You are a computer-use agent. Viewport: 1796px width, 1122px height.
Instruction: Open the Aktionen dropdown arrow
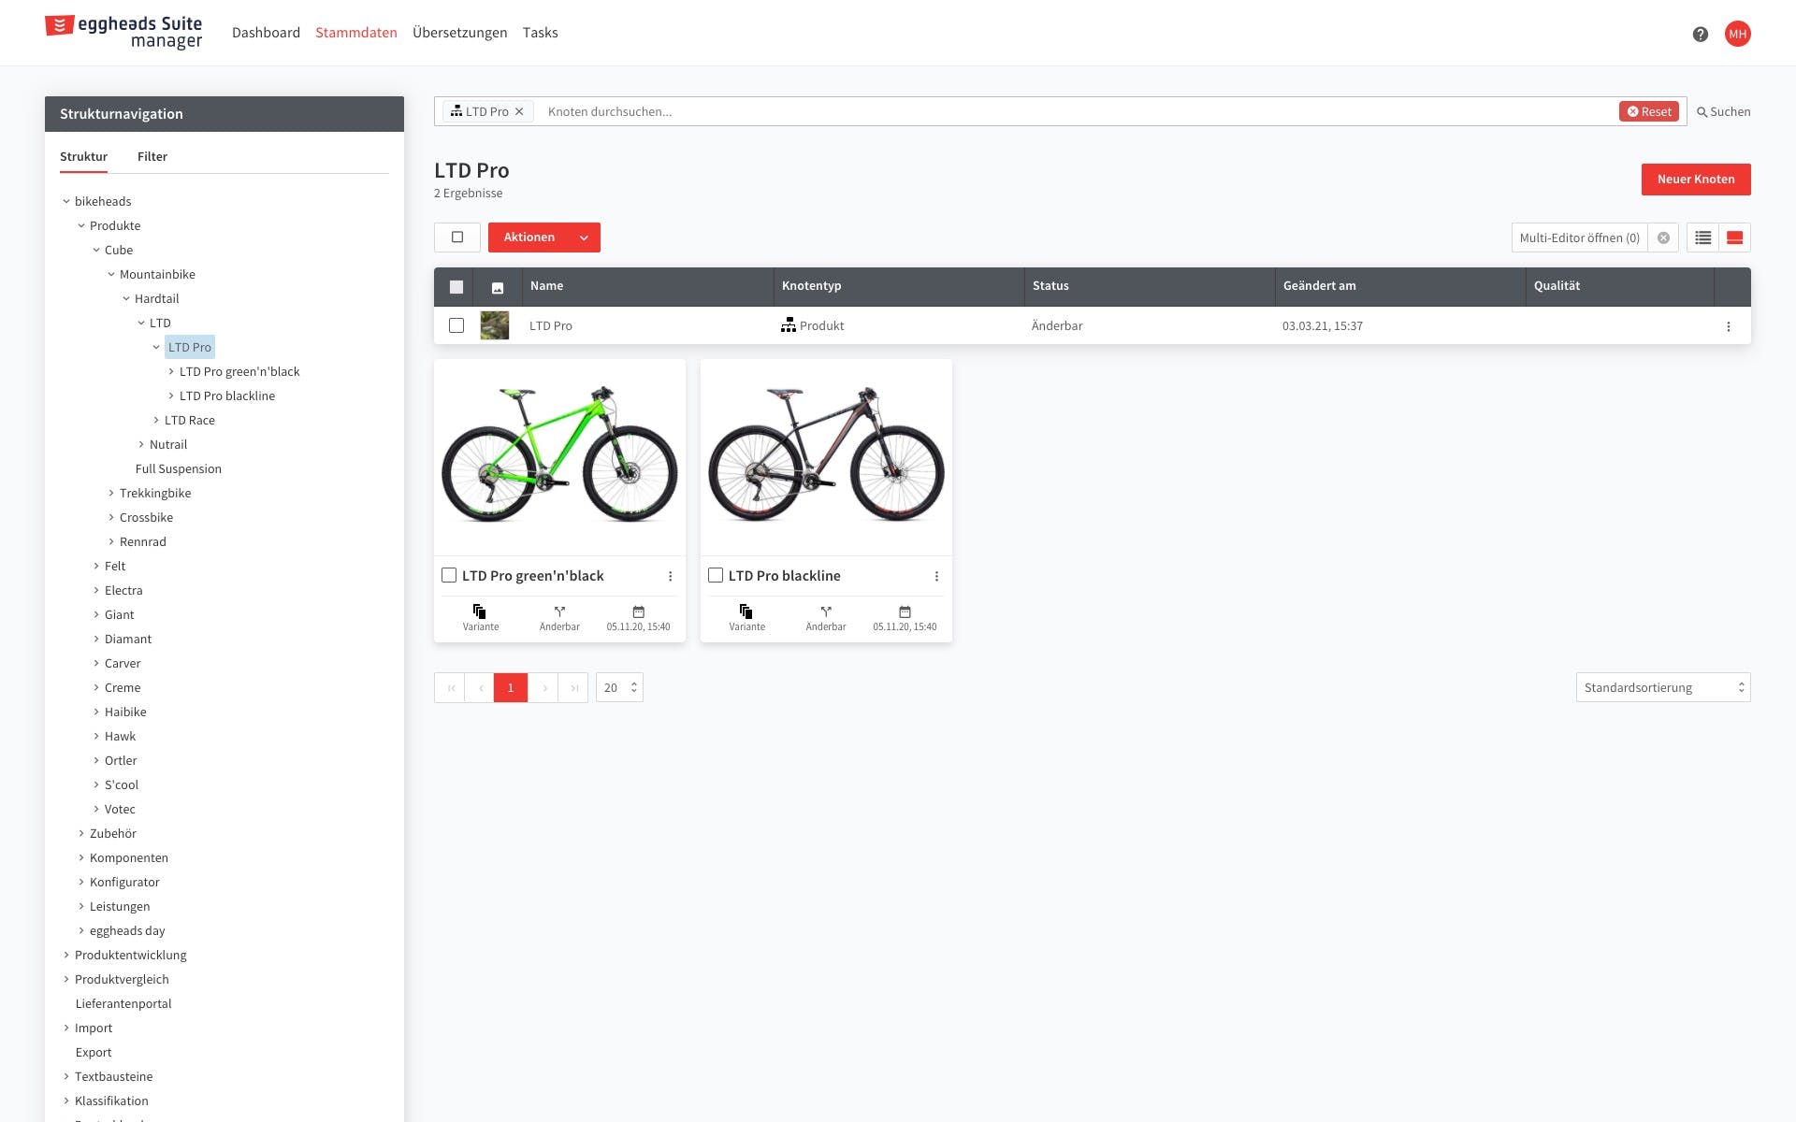point(584,237)
